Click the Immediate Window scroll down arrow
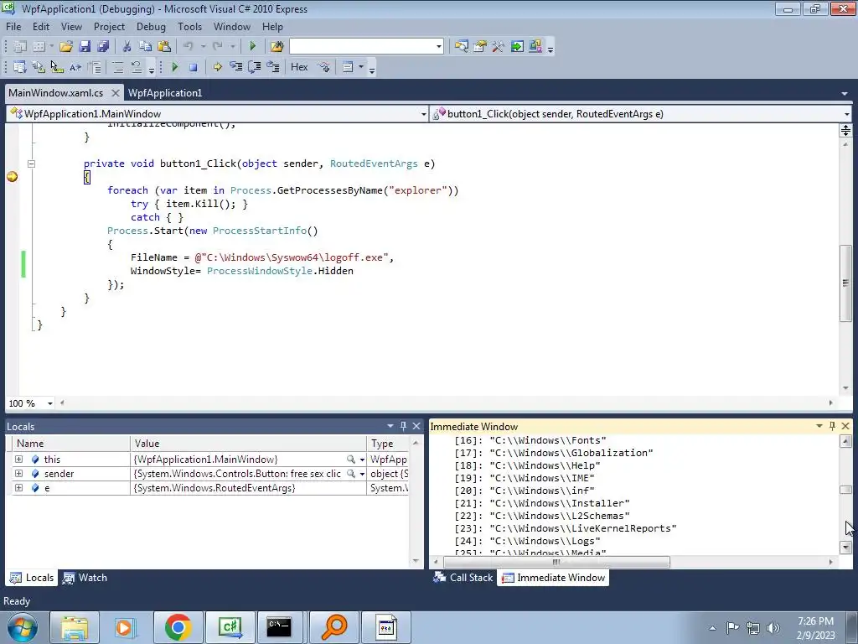This screenshot has height=644, width=858. point(845,547)
